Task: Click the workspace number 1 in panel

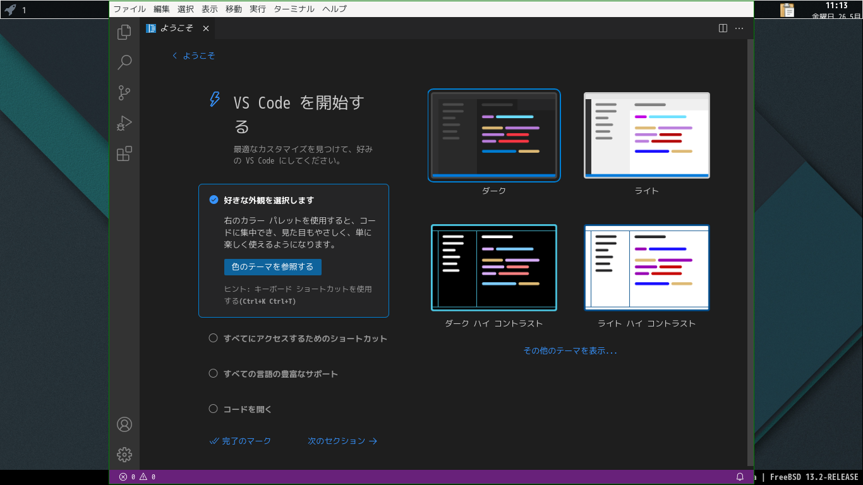Action: tap(24, 10)
